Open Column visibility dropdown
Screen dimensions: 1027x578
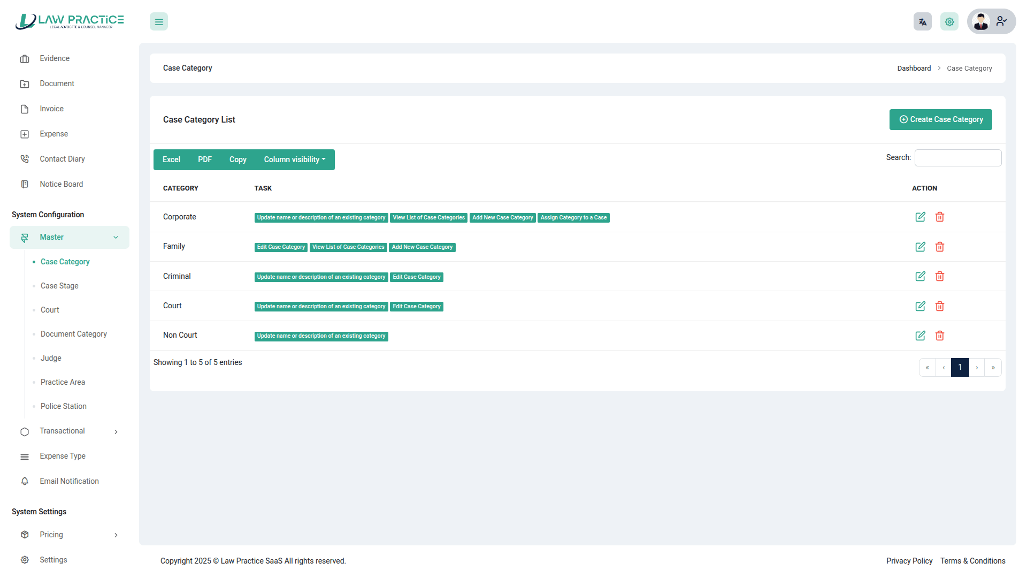[x=294, y=159]
